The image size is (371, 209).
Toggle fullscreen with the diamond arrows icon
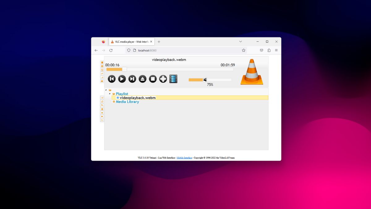pos(163,79)
